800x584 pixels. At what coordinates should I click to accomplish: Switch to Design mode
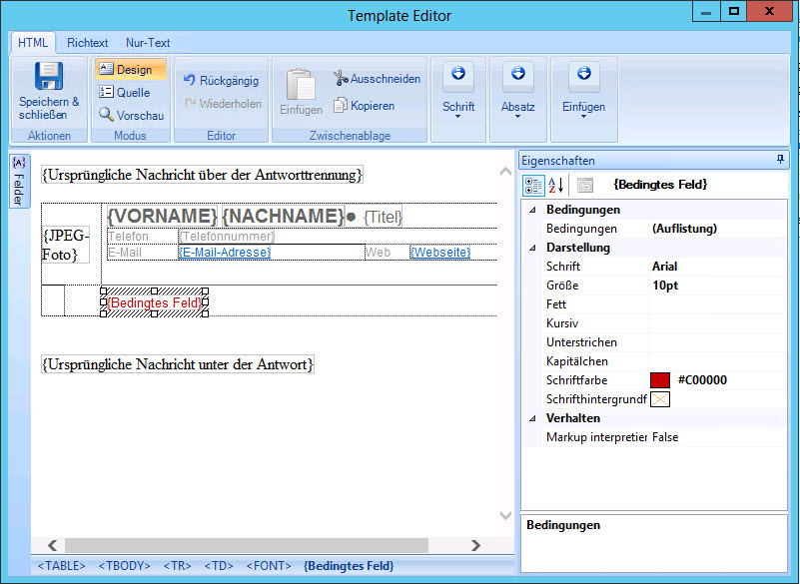[131, 70]
